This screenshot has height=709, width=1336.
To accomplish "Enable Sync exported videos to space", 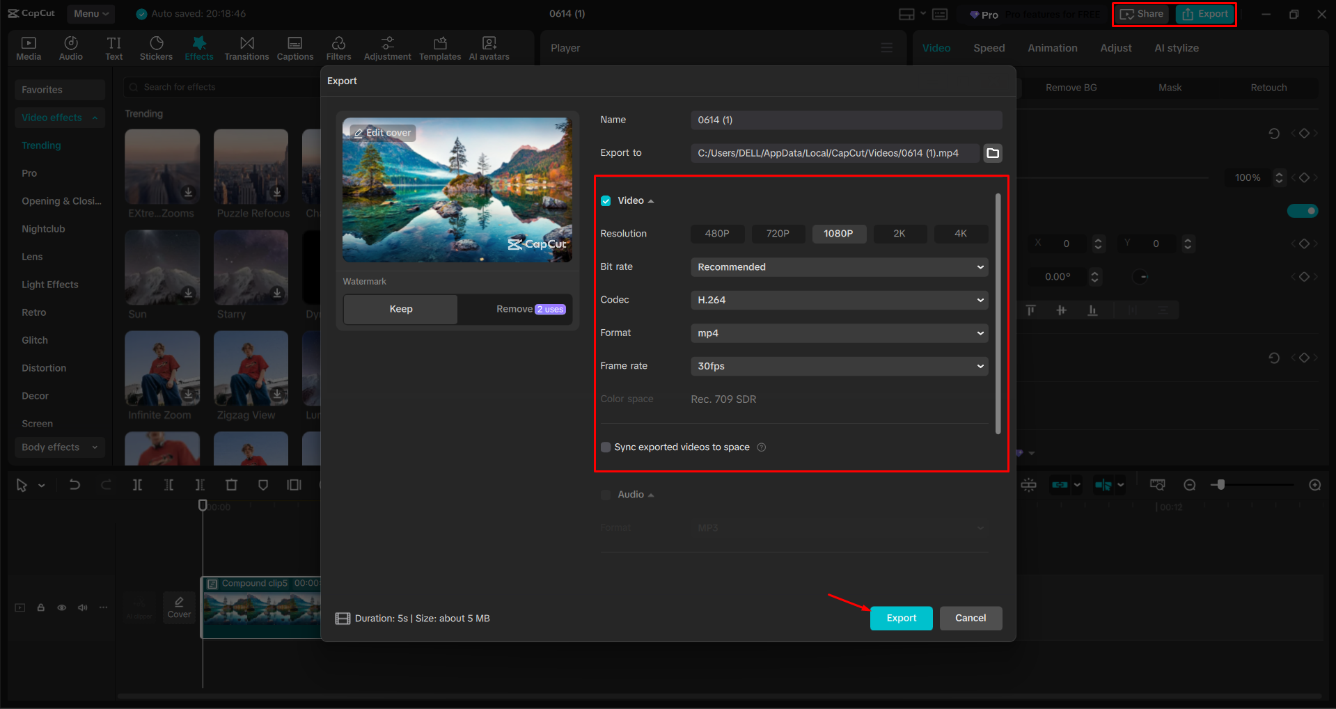I will 606,447.
